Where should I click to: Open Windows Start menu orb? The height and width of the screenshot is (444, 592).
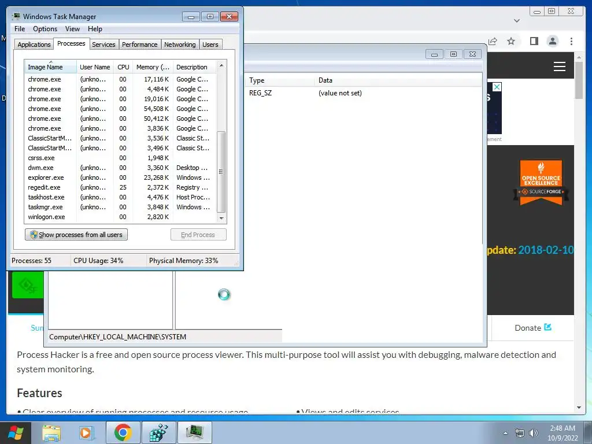16,432
